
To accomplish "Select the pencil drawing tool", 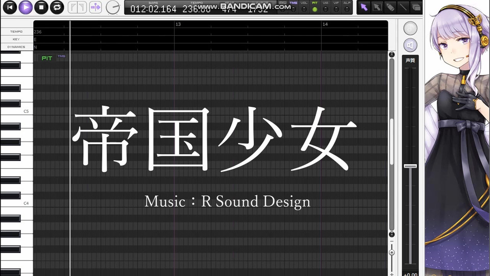I will coord(390,7).
